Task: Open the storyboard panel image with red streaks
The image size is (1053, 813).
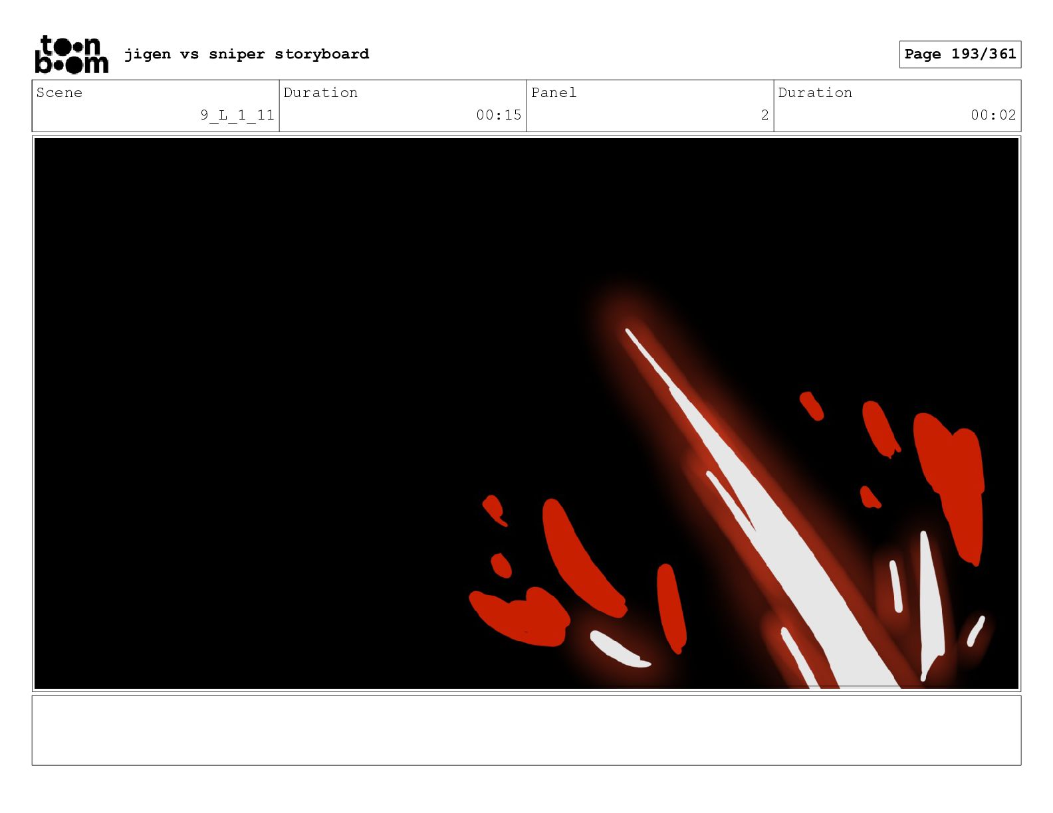Action: click(x=526, y=413)
